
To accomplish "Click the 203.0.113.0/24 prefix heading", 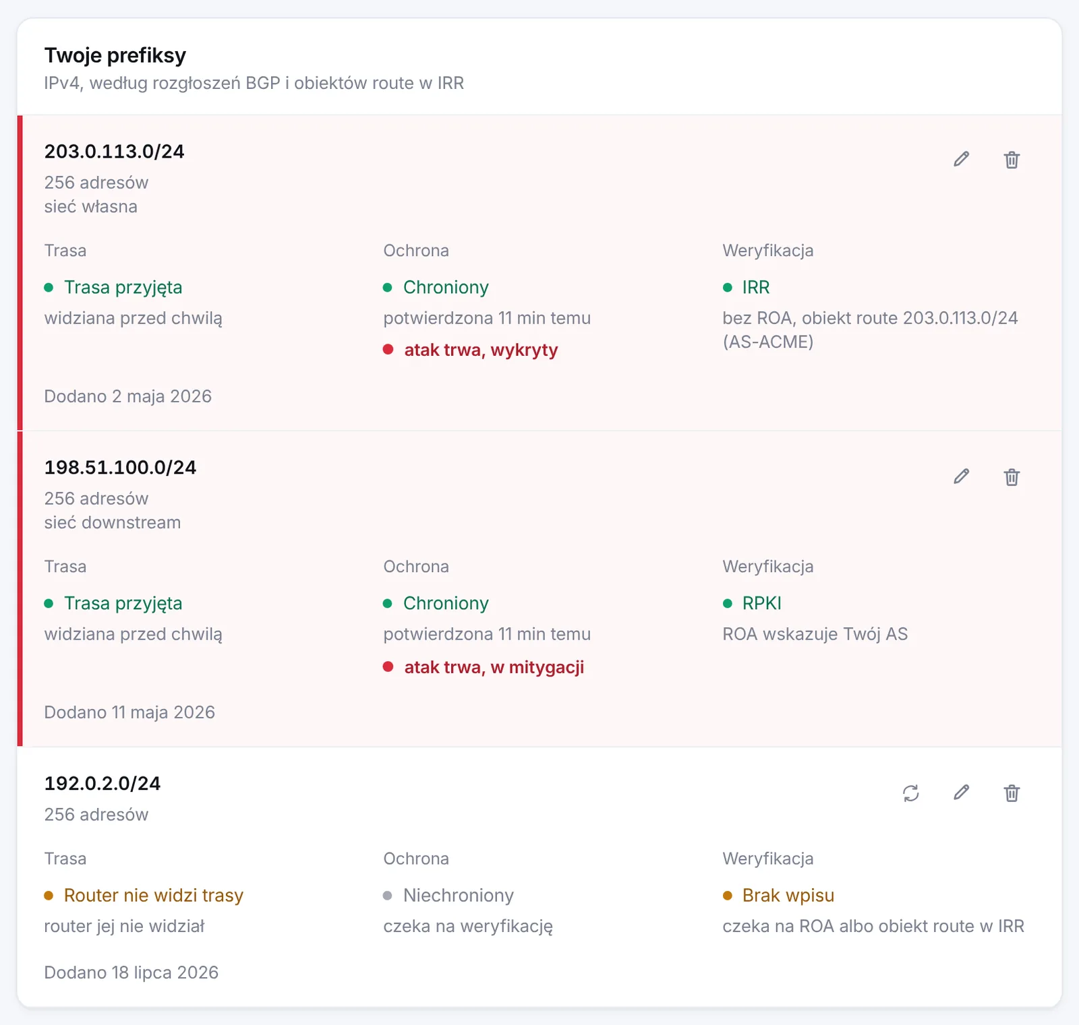I will (x=114, y=152).
